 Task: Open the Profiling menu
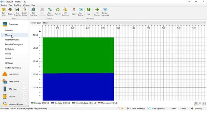tap(18, 5)
